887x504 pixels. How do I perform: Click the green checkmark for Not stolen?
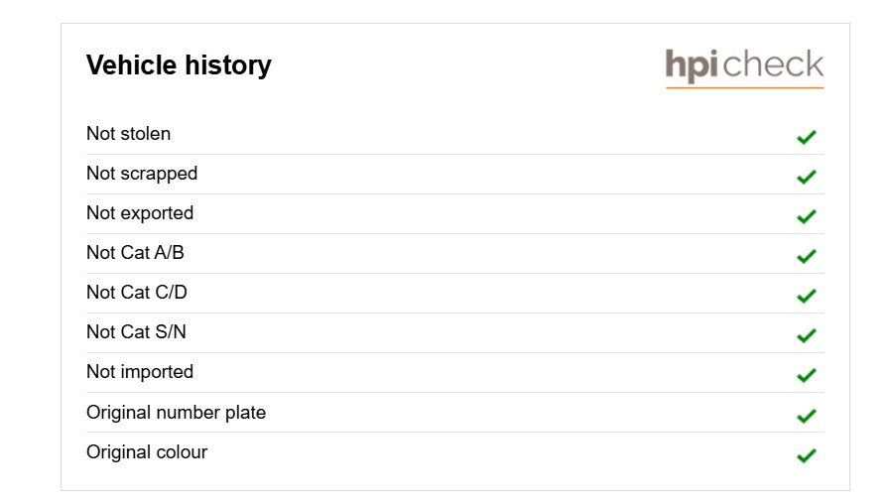(806, 137)
